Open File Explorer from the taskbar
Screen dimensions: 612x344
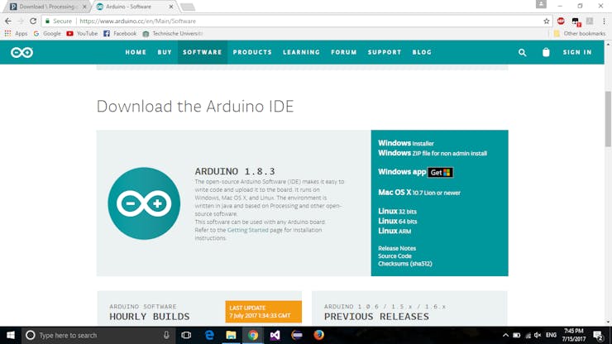tap(231, 335)
